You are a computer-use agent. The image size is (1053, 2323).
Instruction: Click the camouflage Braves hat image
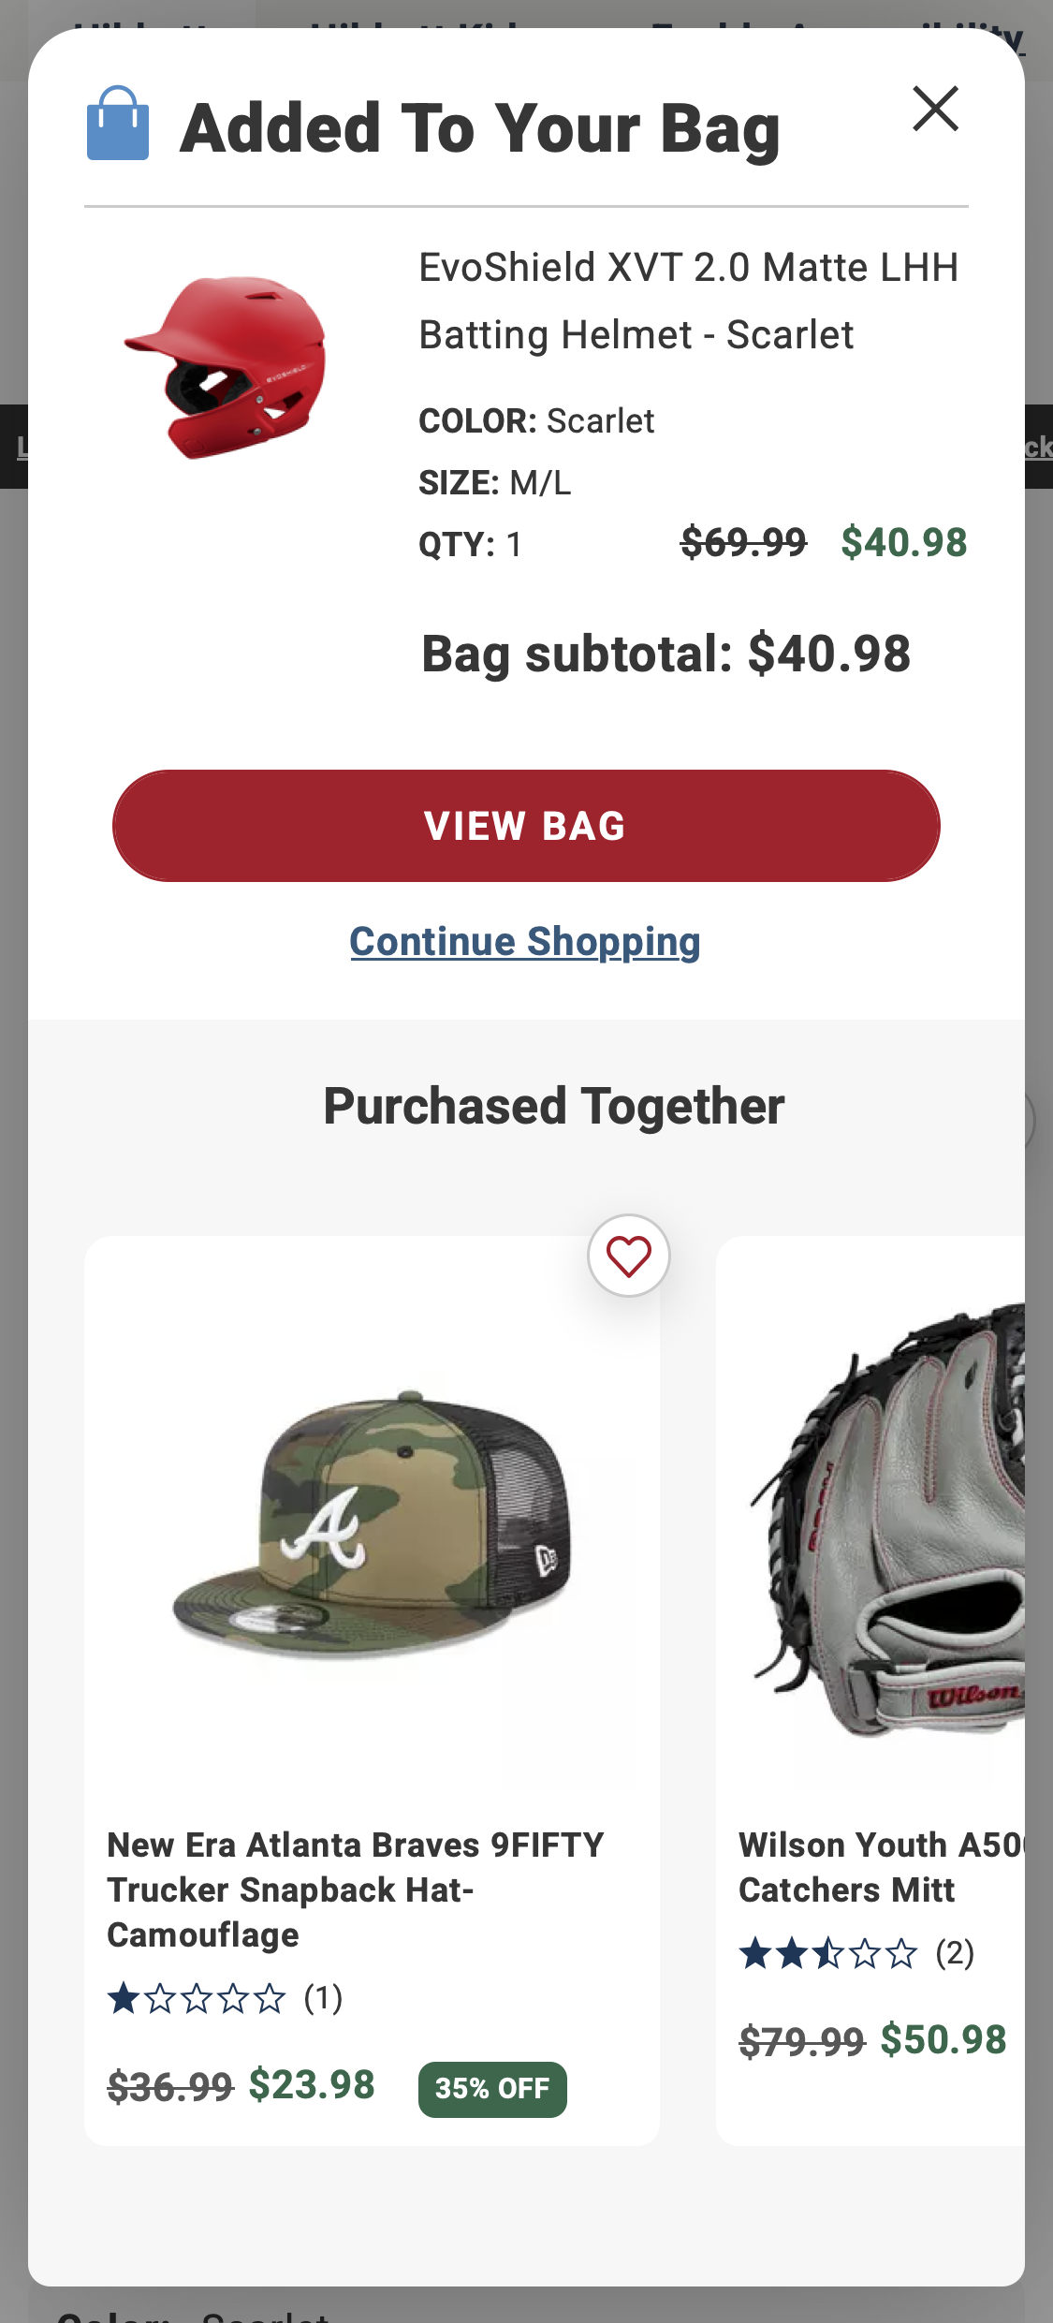[x=372, y=1524]
